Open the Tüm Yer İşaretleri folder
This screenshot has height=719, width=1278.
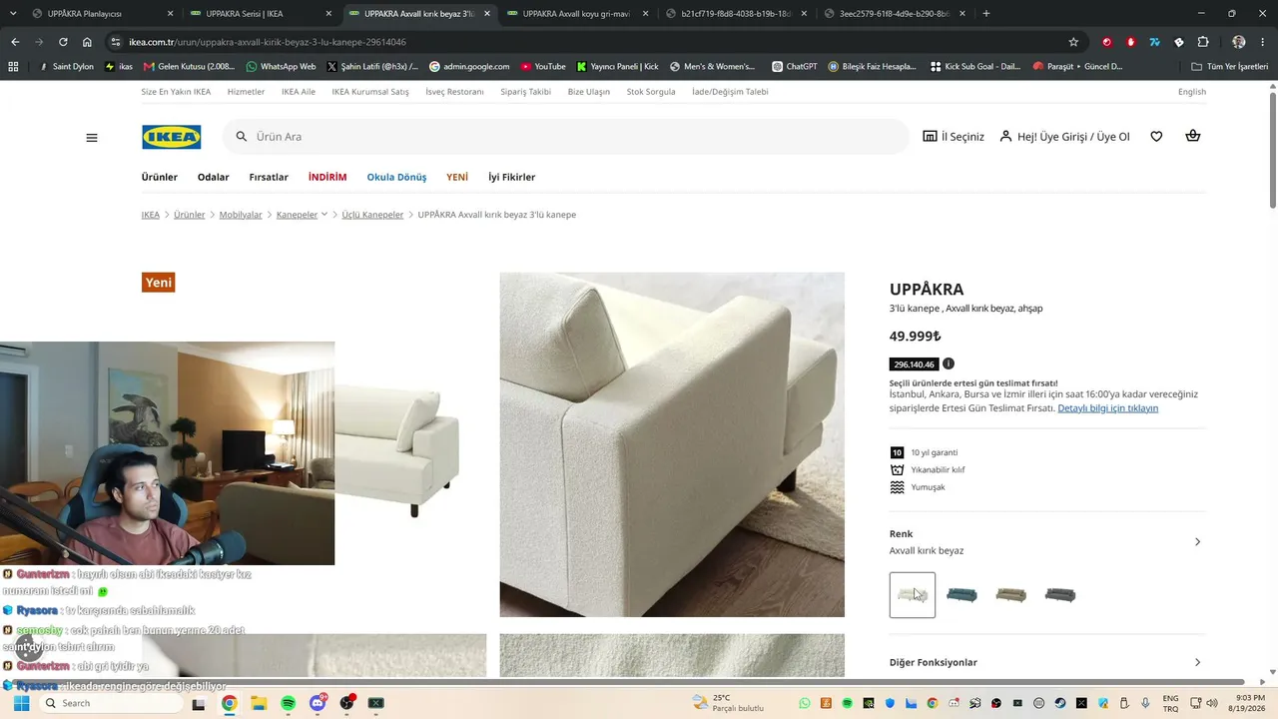(1230, 67)
